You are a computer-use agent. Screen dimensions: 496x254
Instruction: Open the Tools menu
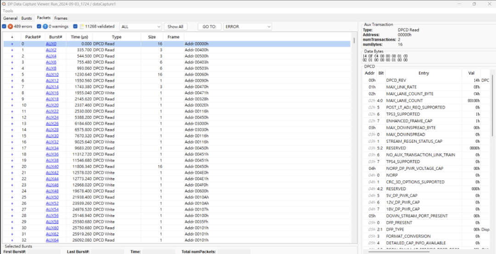(8, 11)
